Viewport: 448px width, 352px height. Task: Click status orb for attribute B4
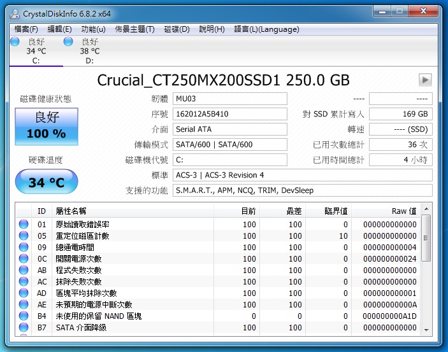(24, 316)
